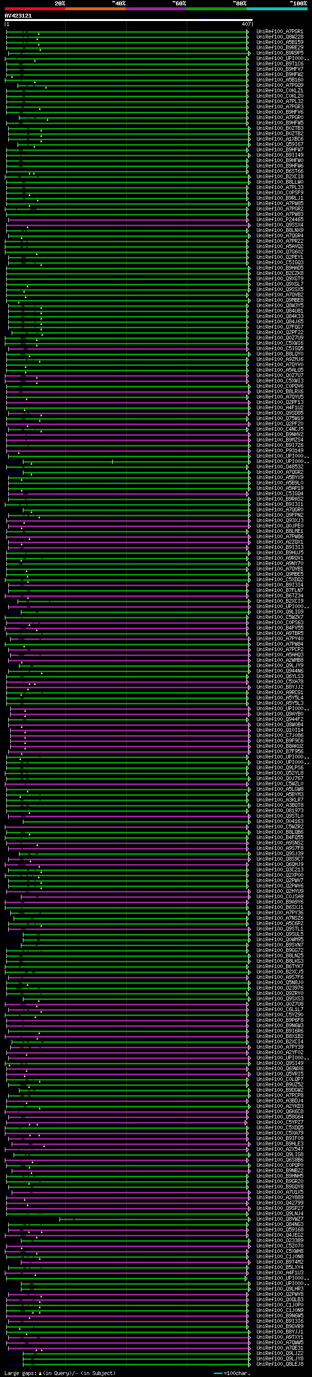This screenshot has width=312, height=1377.
Task: Select the UniRef100_B4FV55 label
Action: coord(279,628)
